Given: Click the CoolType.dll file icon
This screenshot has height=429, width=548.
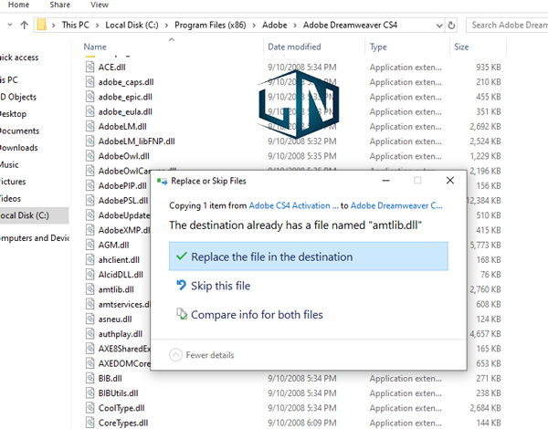Looking at the screenshot, I should point(90,408).
